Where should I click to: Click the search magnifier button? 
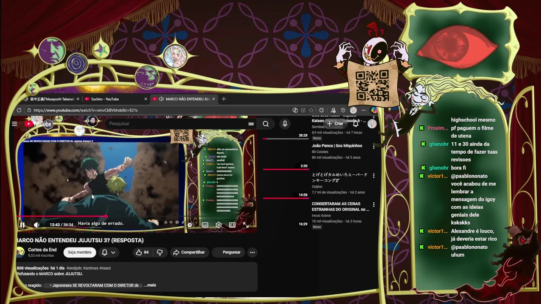coord(265,124)
